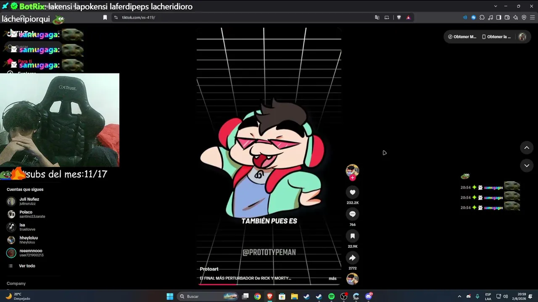Viewport: 538px width, 302px height.
Task: Open Brave Rewards triangle icon
Action: (408, 18)
